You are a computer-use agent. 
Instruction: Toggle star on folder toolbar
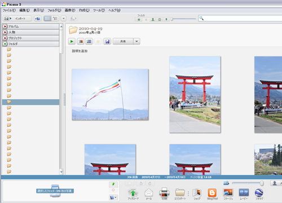pos(98,41)
